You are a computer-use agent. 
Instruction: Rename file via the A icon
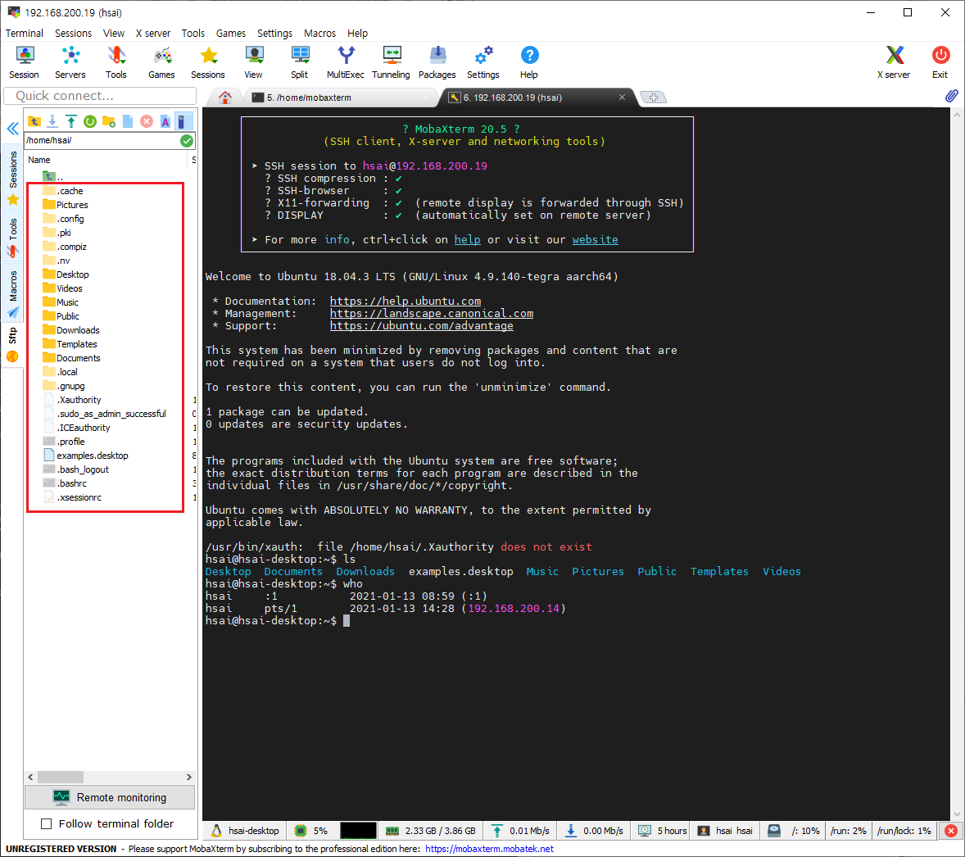pos(165,121)
